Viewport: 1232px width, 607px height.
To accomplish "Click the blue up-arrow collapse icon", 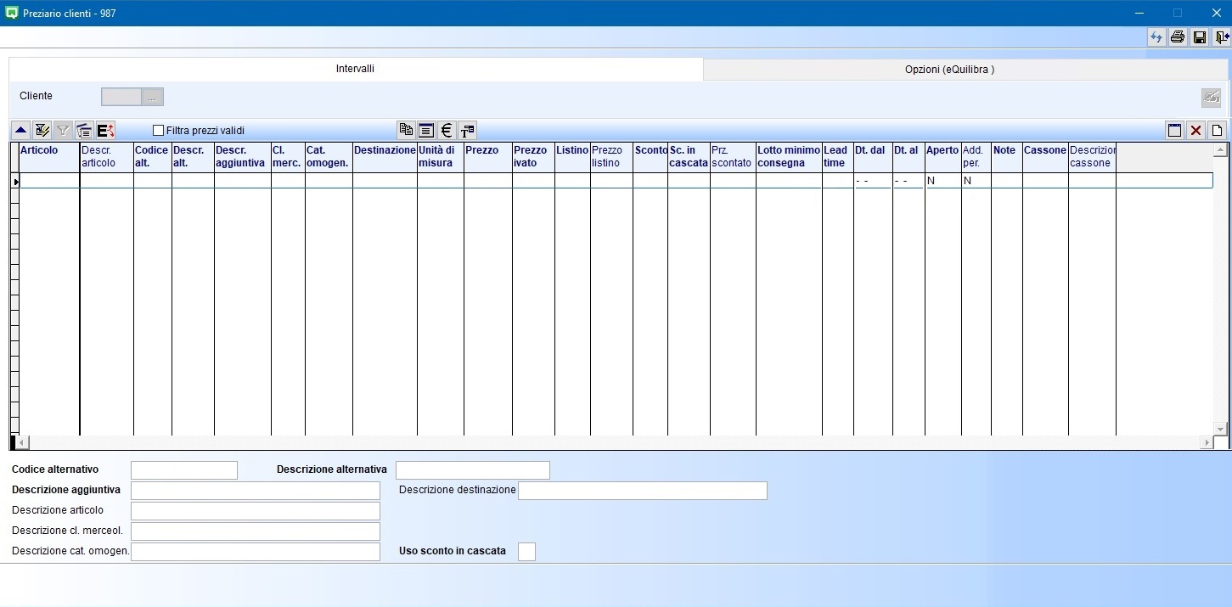I will click(21, 131).
